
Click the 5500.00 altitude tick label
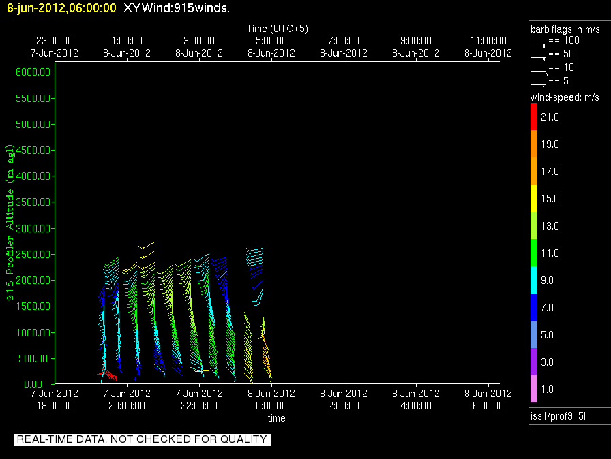pyautogui.click(x=33, y=99)
